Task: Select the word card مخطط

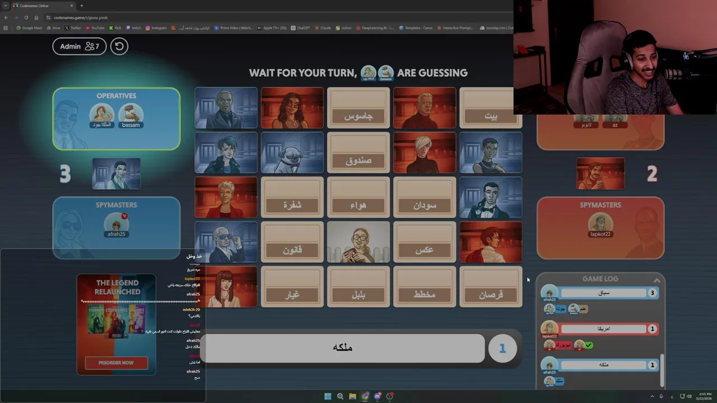Action: click(425, 287)
